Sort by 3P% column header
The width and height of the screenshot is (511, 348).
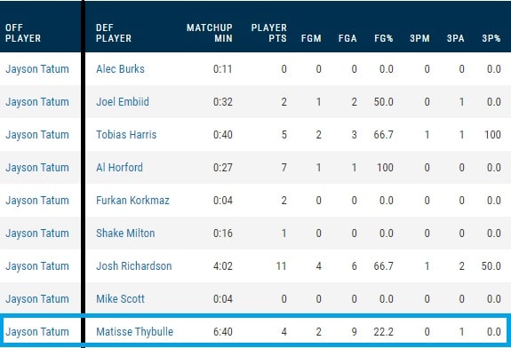(491, 38)
